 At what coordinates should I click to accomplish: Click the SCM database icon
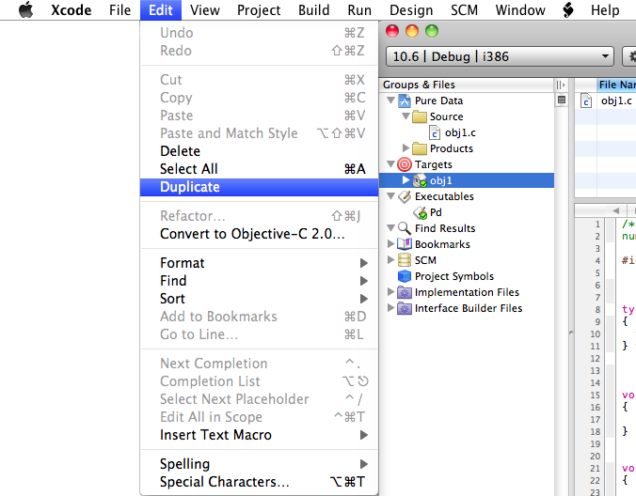405,260
